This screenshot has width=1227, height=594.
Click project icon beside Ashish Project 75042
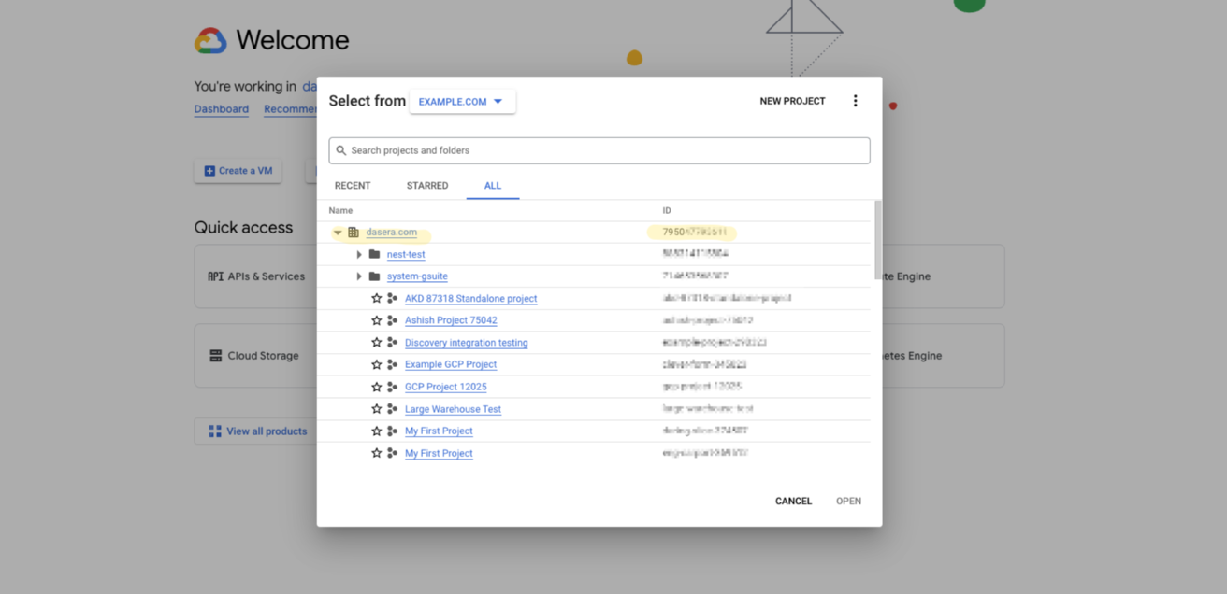click(393, 320)
